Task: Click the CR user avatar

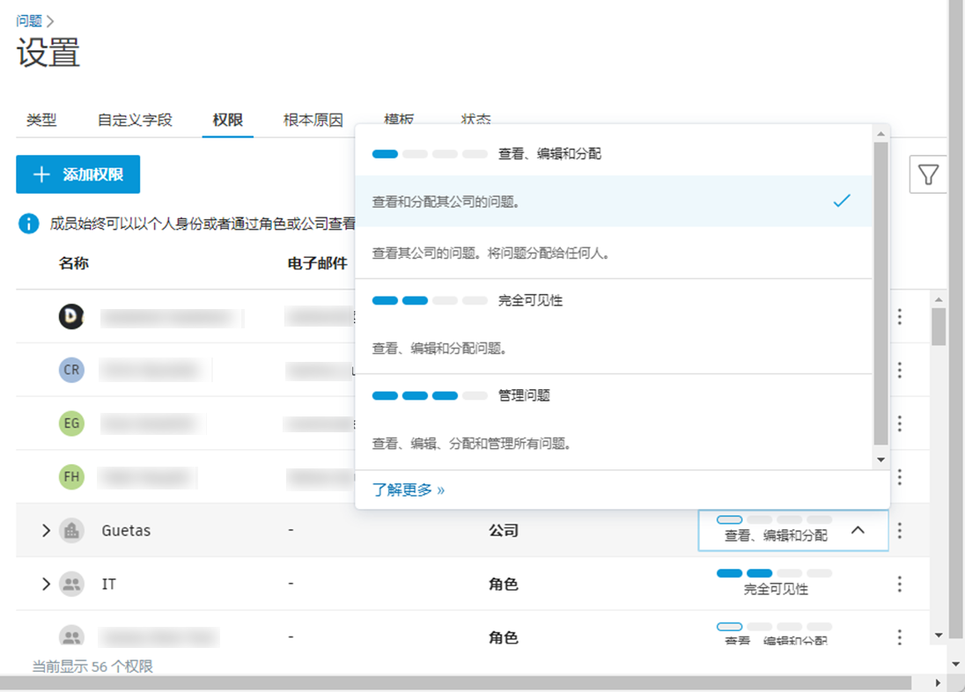Action: [x=71, y=370]
